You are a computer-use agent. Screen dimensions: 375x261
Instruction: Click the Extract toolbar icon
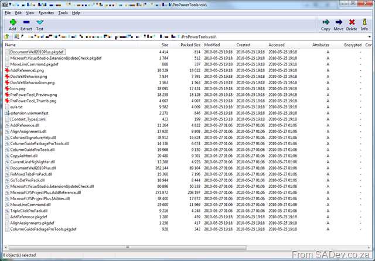tap(26, 24)
